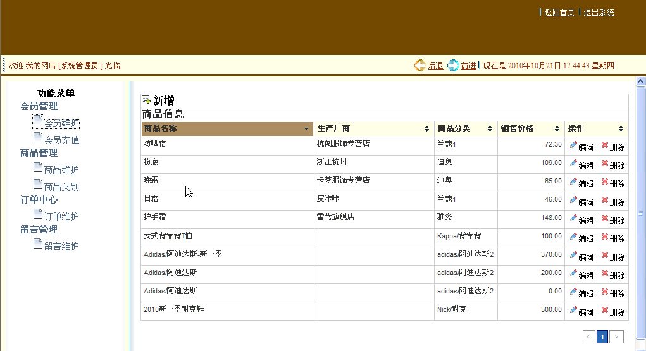
Task: Click the page icon beside 商品维护
Action: coord(37,167)
